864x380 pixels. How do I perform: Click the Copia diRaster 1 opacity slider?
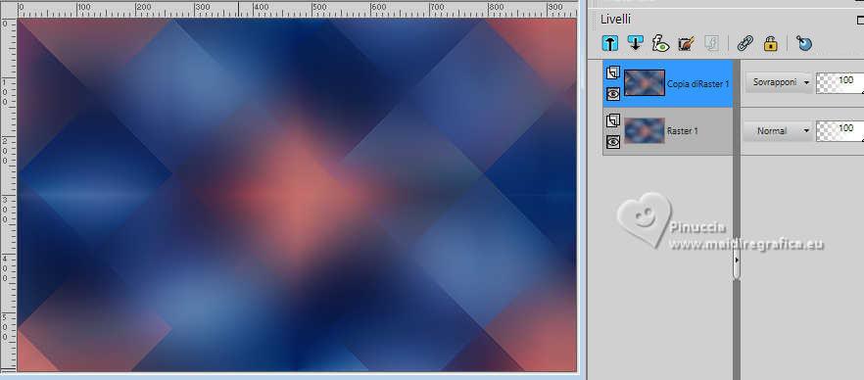[840, 82]
